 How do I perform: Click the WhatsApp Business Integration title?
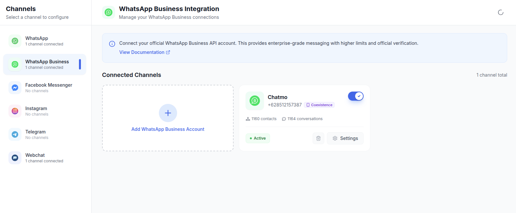click(169, 9)
